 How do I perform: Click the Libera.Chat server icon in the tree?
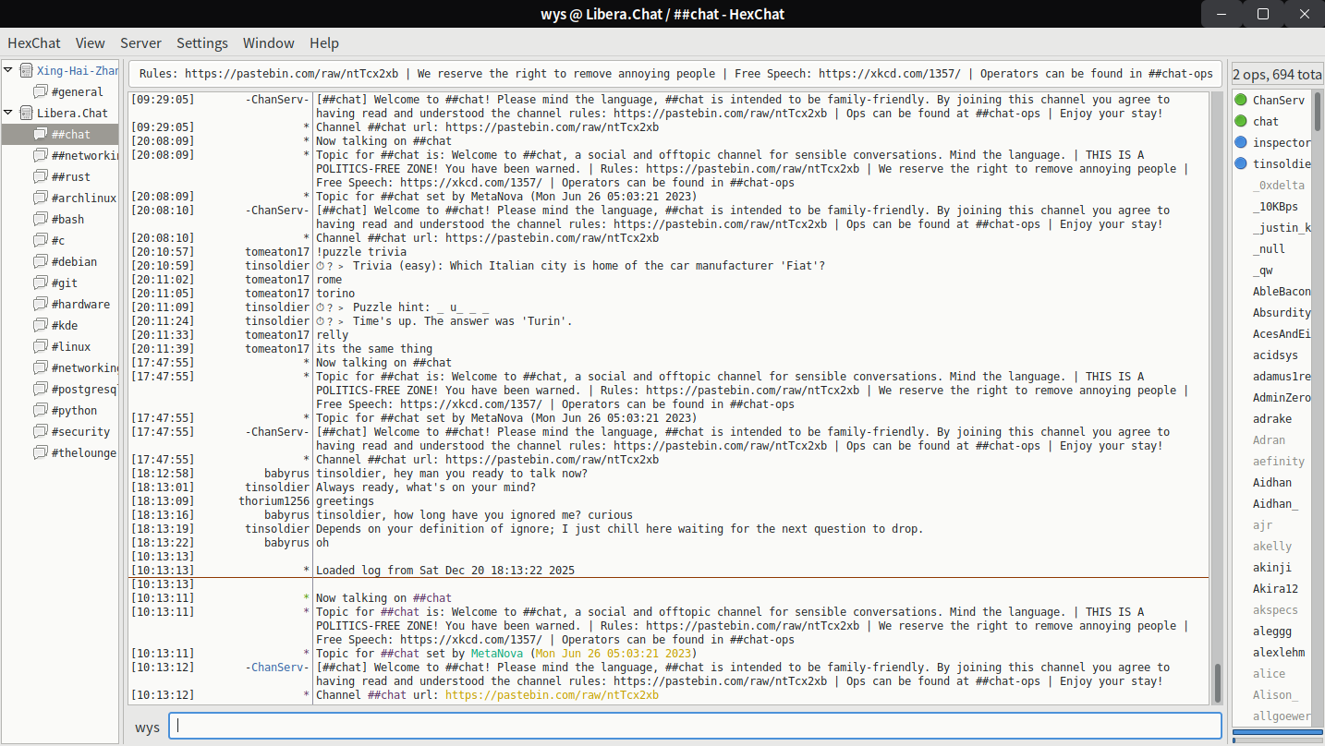pyautogui.click(x=26, y=113)
